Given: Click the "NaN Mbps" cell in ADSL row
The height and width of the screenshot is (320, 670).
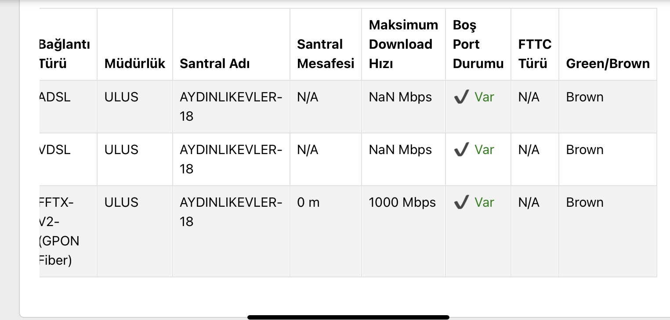Looking at the screenshot, I should [x=400, y=97].
